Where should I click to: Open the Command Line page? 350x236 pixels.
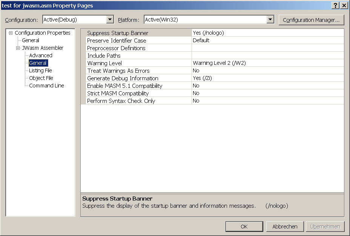[x=46, y=86]
